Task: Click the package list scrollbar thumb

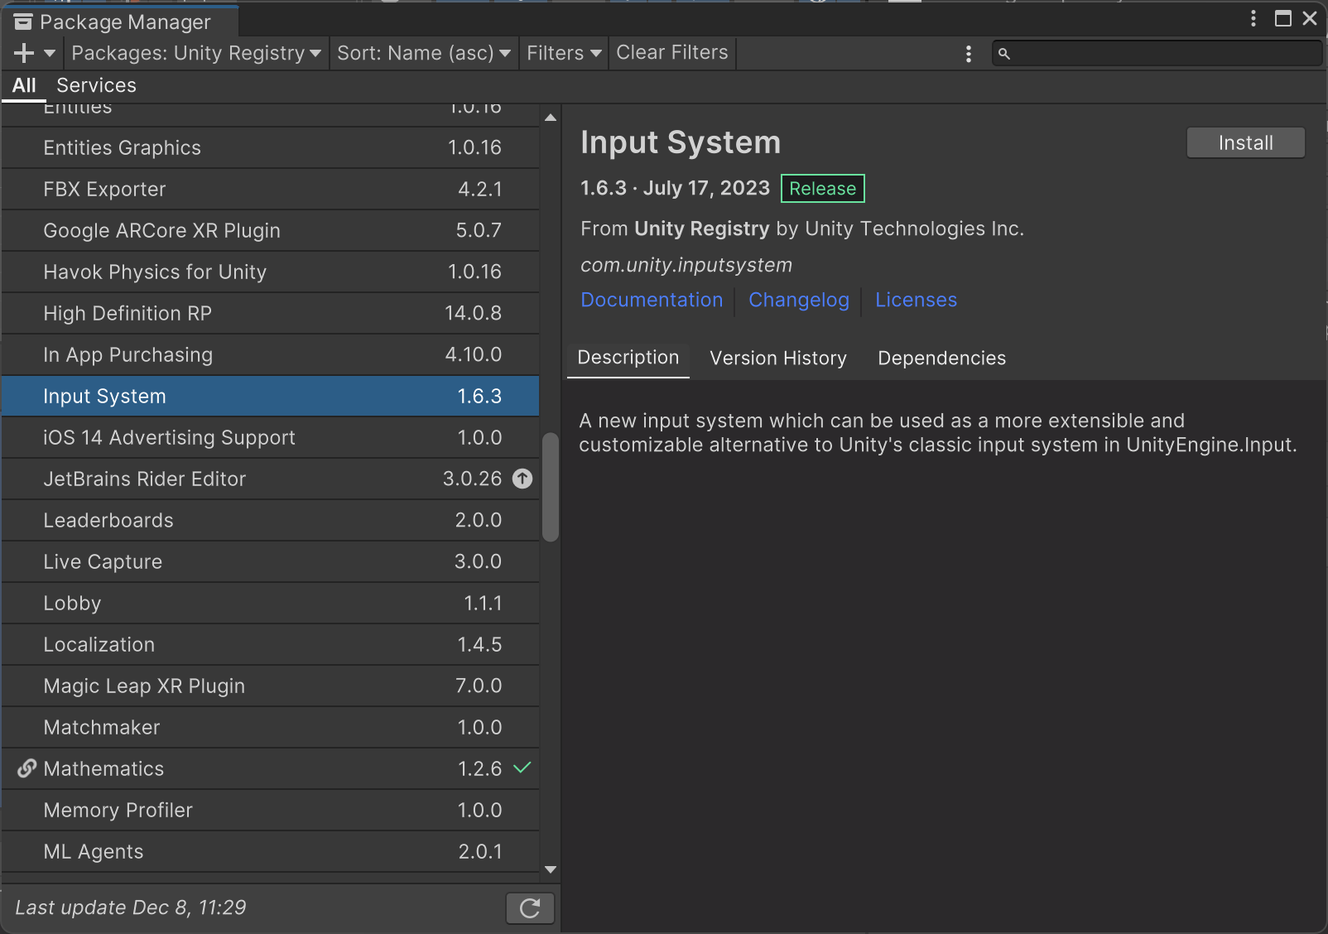Action: [x=551, y=487]
